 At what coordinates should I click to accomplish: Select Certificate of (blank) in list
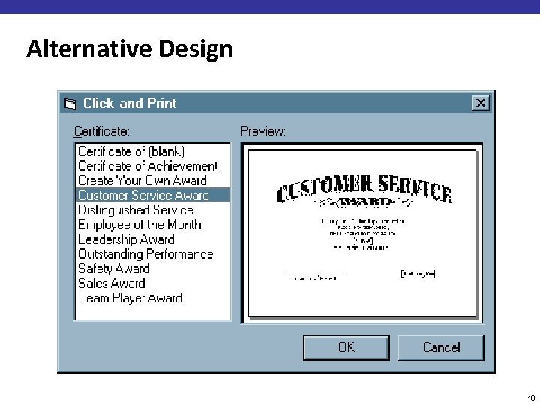coord(153,151)
